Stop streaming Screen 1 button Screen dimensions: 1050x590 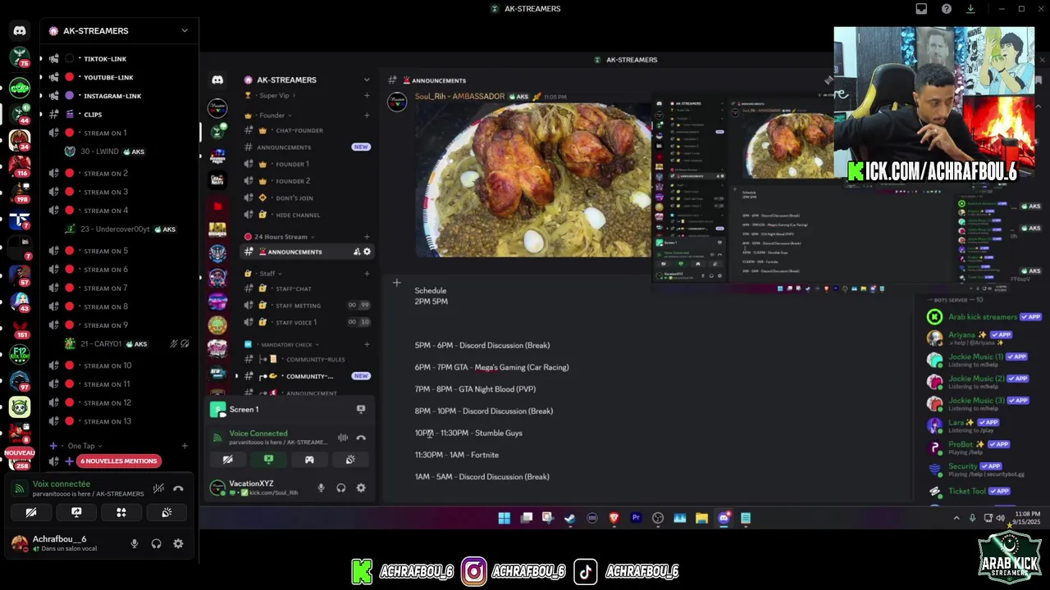click(361, 409)
